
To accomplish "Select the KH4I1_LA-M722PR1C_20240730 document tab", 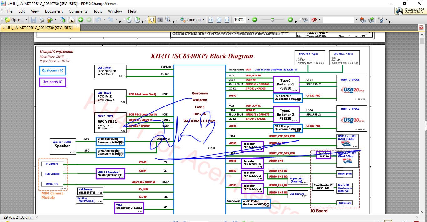I will click(x=37, y=28).
